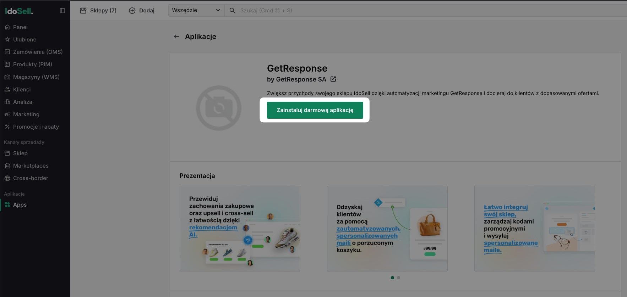Click the Produkty catalog icon

(7, 64)
